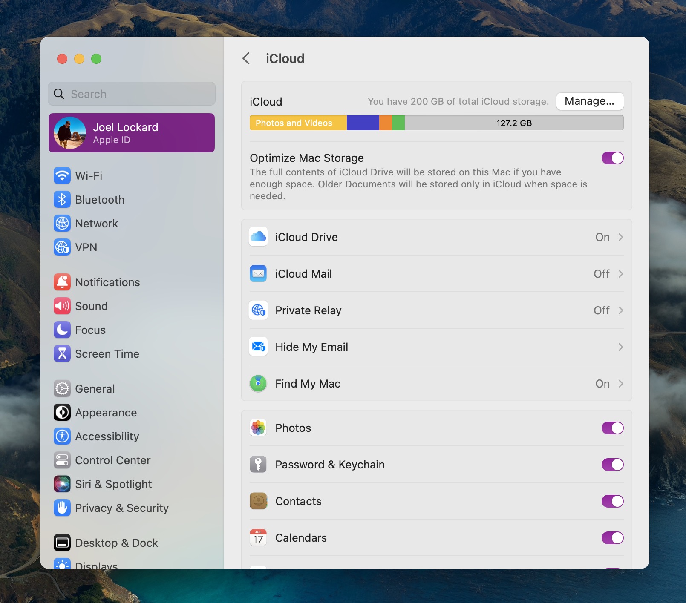Viewport: 686px width, 603px height.
Task: Click the 127.2 GB free space segment
Action: (514, 123)
